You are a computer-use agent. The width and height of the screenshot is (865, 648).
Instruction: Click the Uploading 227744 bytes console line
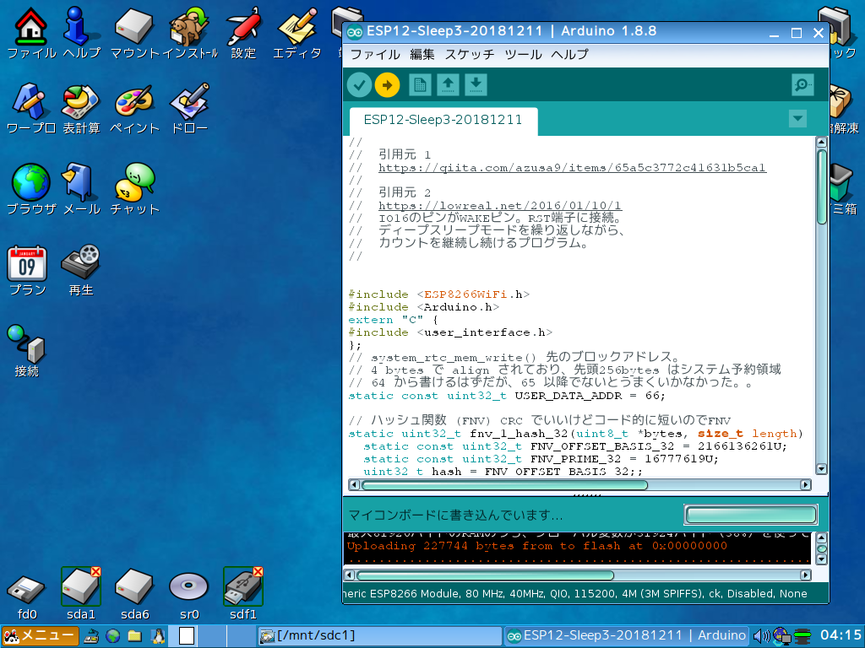(x=536, y=546)
